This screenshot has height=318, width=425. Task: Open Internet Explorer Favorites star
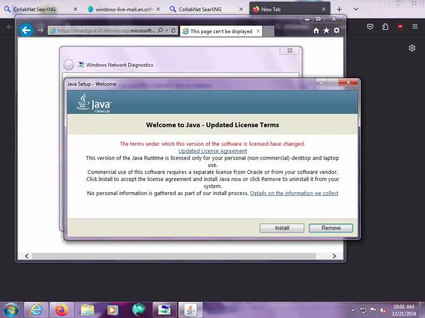326,30
